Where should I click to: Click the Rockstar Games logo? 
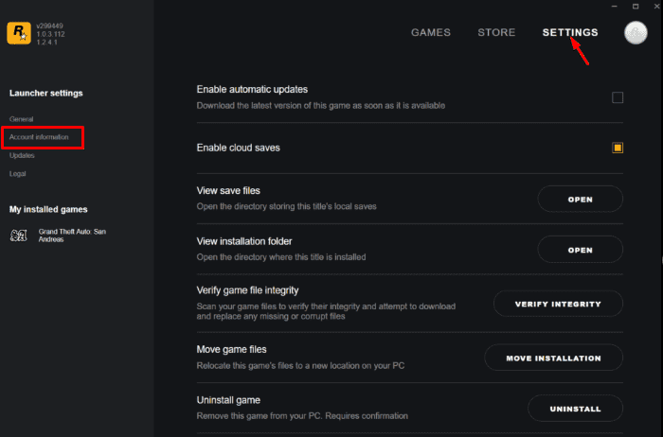(x=17, y=35)
